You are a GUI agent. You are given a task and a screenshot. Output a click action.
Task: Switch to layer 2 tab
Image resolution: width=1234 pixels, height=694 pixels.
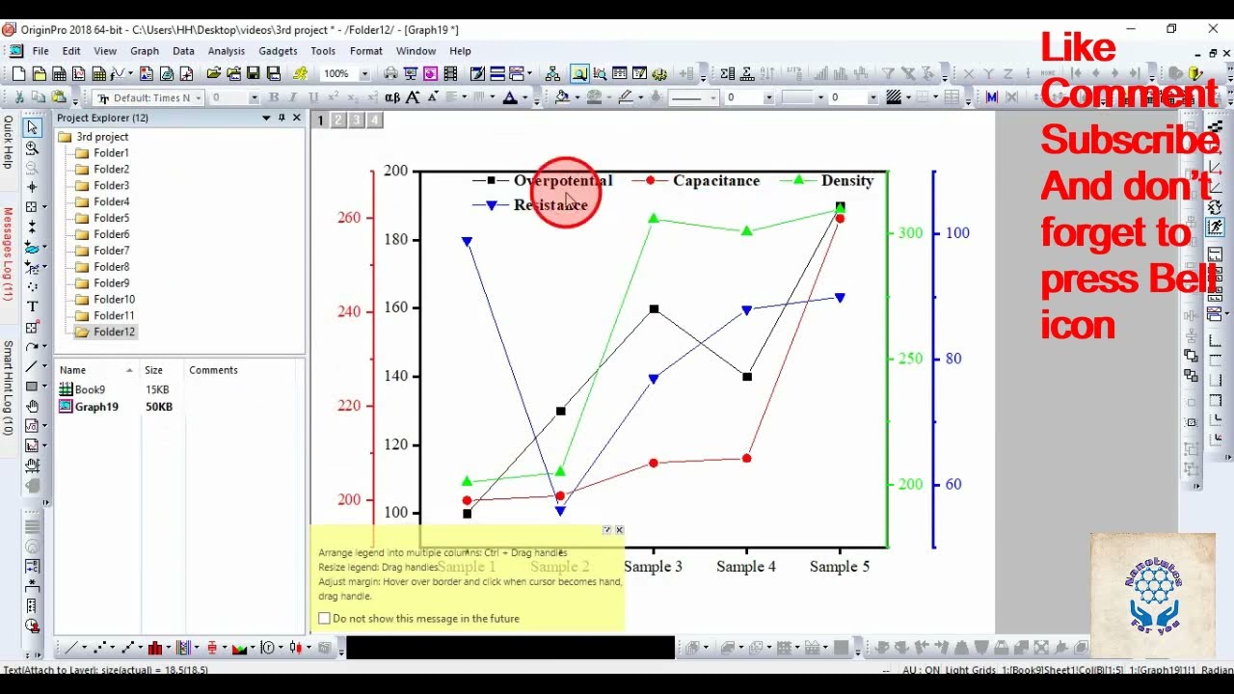tap(338, 120)
